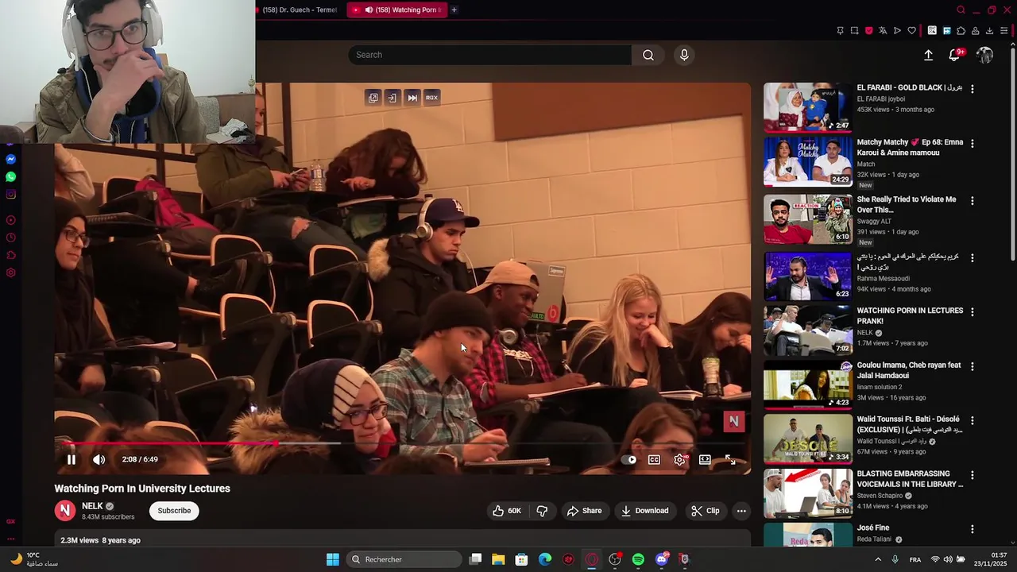Screen dimensions: 1017x572
Task: Open video pop-out from the player overlay
Action: pos(373,98)
